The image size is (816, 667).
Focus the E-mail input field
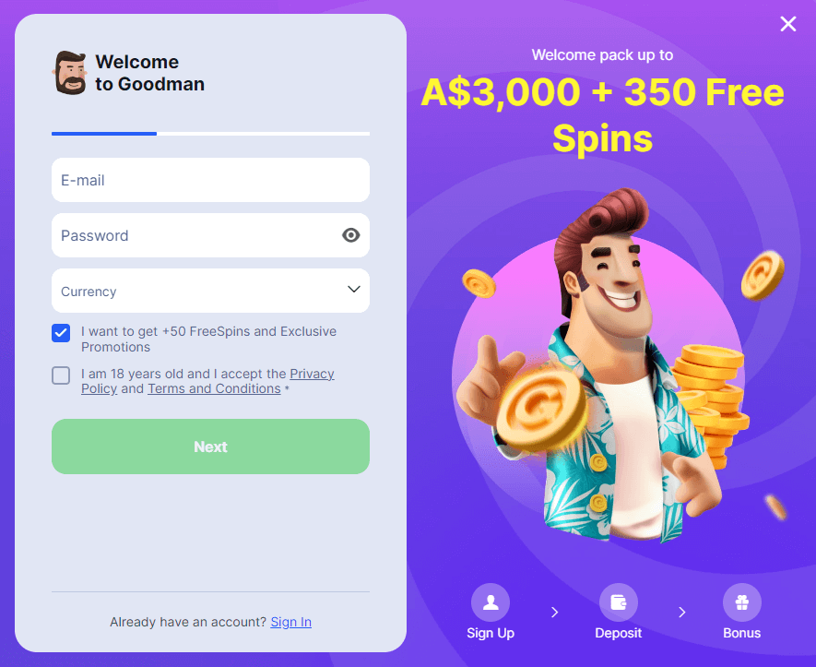(210, 180)
